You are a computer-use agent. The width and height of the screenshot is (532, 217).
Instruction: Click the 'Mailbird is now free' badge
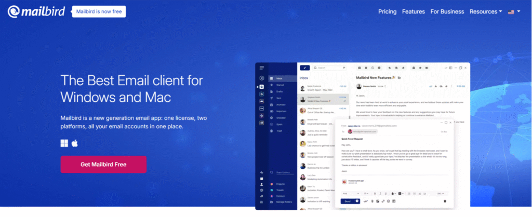[x=99, y=11]
